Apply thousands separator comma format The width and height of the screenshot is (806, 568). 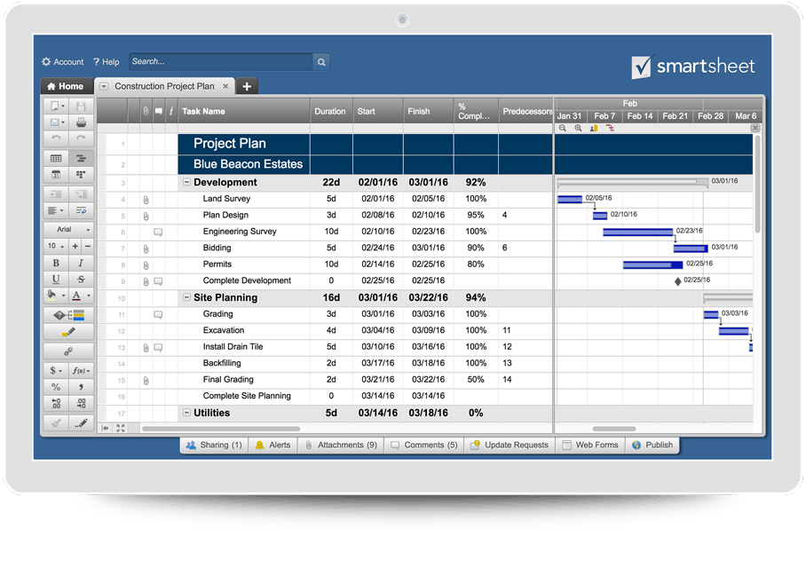(81, 387)
